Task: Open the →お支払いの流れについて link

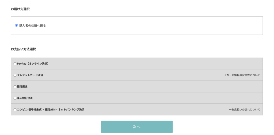Action: click(x=244, y=110)
